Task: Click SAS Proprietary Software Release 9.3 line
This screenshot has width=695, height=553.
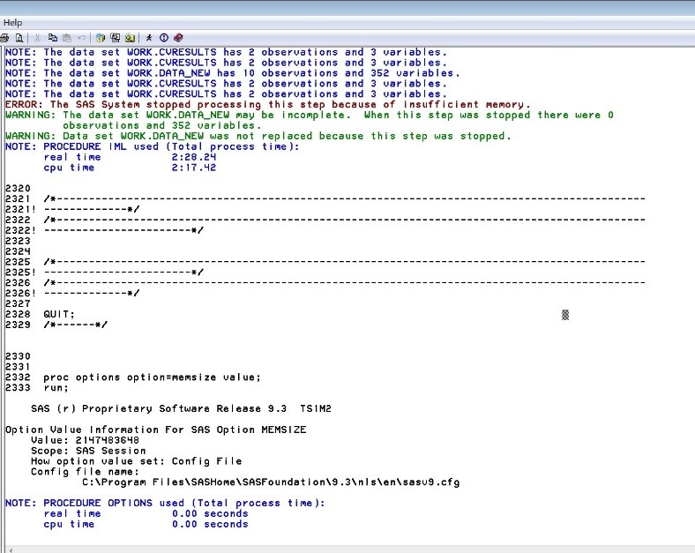Action: point(181,408)
